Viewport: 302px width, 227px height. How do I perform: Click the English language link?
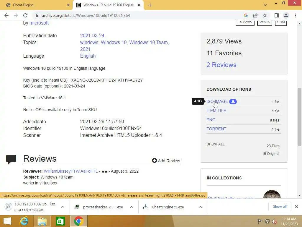pos(88,56)
